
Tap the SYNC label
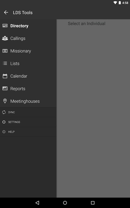11,112
